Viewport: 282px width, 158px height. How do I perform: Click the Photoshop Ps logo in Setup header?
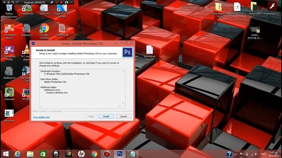pos(127,52)
